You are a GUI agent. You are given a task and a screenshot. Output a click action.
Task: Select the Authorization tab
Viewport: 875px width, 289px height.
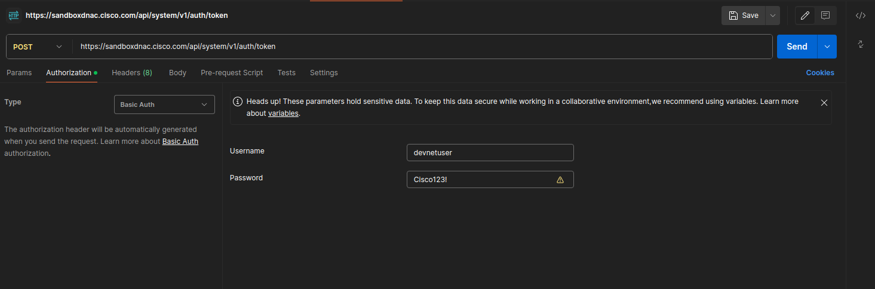[x=71, y=73]
